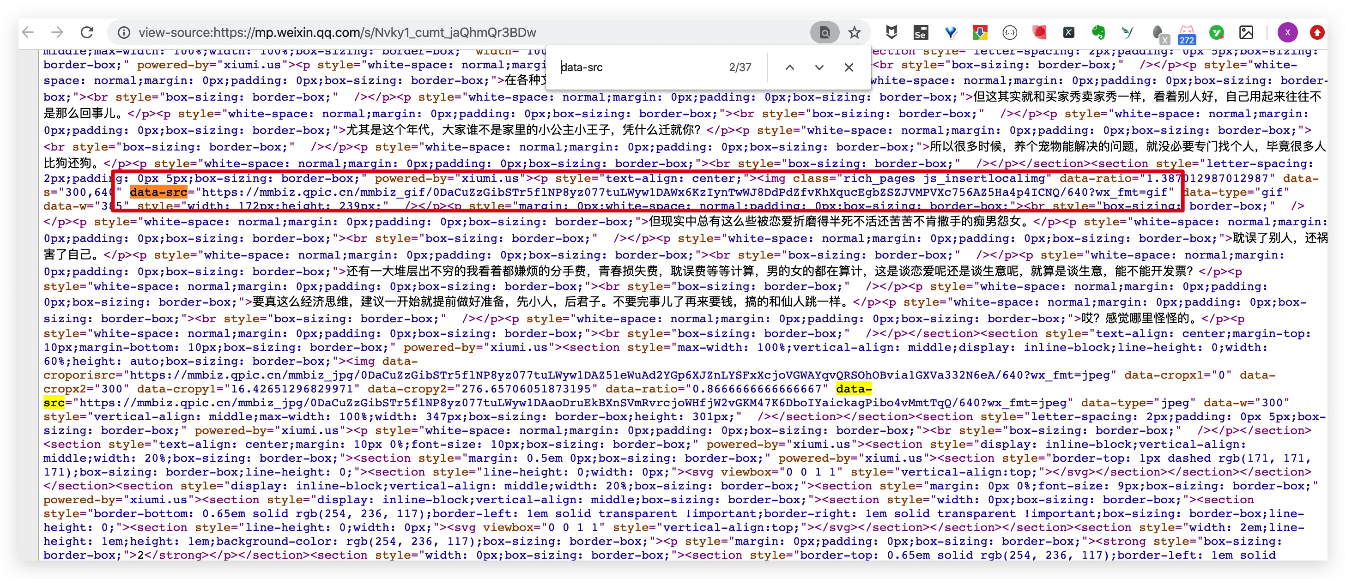Click the find-in-page icon in the address bar
The image size is (1346, 579).
825,33
